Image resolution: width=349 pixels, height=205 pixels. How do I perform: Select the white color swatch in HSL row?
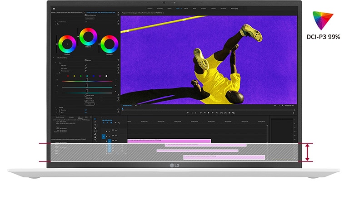[106, 76]
